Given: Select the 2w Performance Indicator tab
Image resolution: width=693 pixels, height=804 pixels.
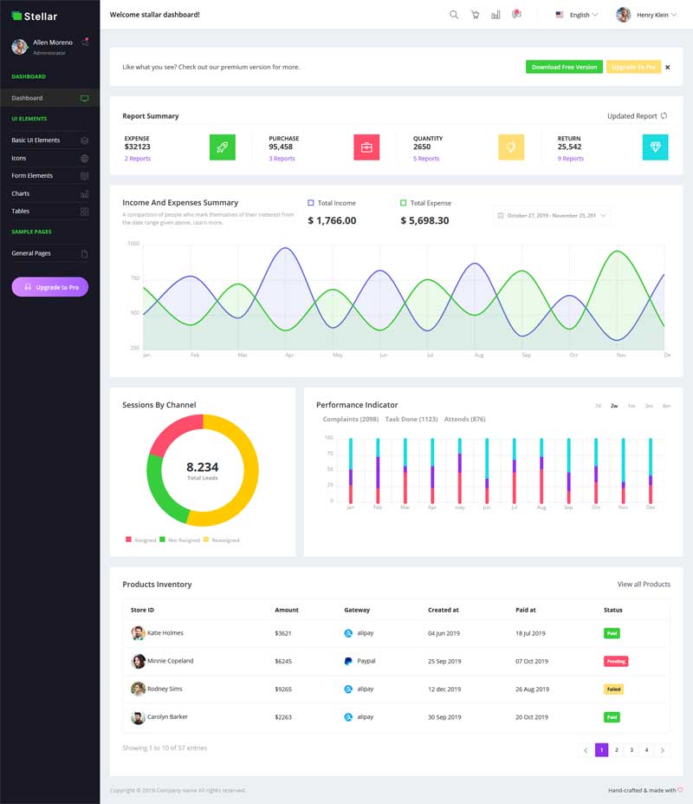Looking at the screenshot, I should click(614, 406).
